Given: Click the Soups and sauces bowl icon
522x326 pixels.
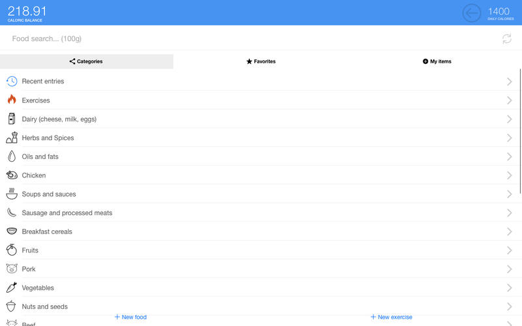Looking at the screenshot, I should [x=12, y=194].
